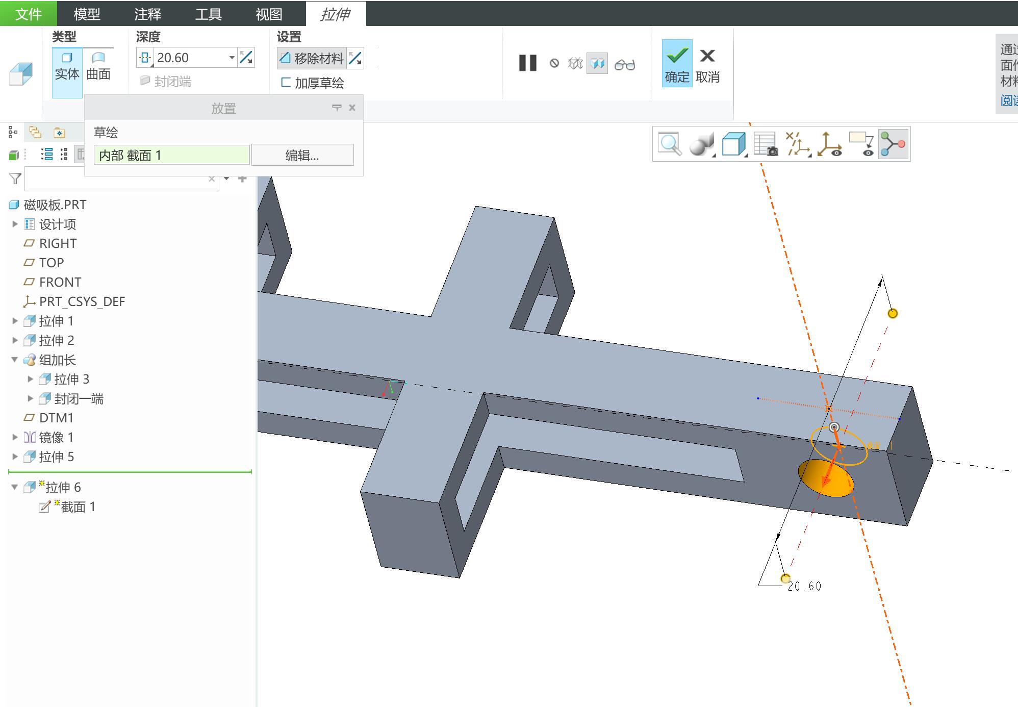This screenshot has width=1018, height=707.
Task: Open the symmetric depth type dropdown
Action: tap(145, 58)
